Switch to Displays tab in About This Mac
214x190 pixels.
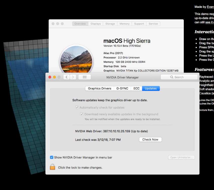(96, 24)
